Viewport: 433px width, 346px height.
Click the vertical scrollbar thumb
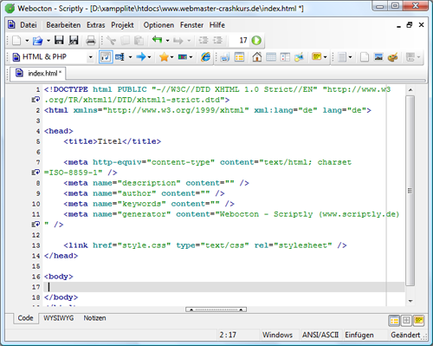tap(410, 191)
